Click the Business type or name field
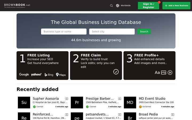 click(x=64, y=31)
